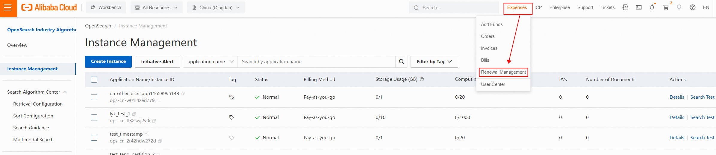Select User Center menu item
This screenshot has width=716, height=155.
tap(493, 84)
